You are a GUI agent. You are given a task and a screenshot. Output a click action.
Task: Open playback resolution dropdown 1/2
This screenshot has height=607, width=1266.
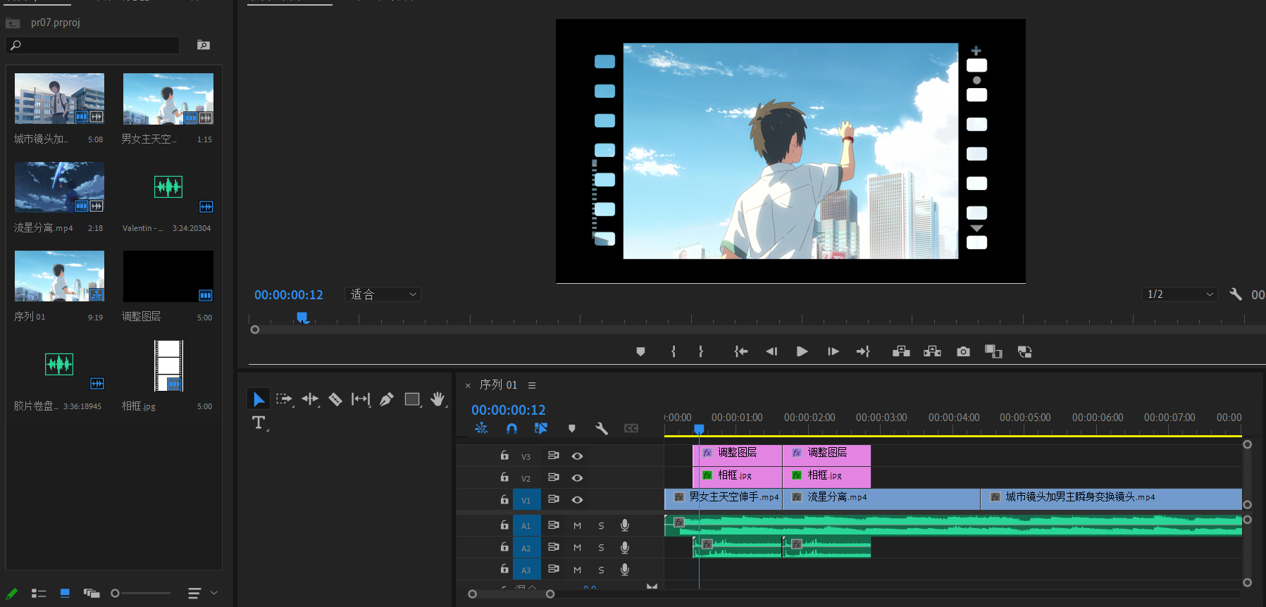point(1179,294)
